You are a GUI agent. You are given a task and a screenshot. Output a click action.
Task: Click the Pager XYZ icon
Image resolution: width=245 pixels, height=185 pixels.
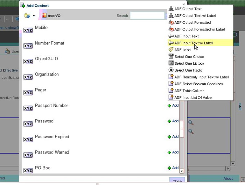coord(28,93)
